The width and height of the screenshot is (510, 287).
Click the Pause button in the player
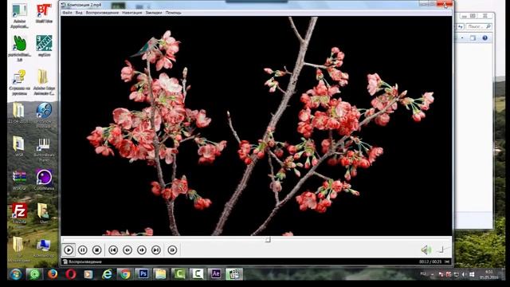tap(83, 250)
